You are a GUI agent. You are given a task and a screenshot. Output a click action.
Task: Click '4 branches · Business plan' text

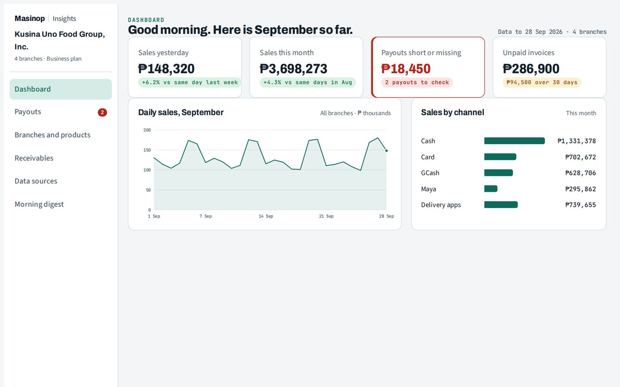pyautogui.click(x=48, y=58)
